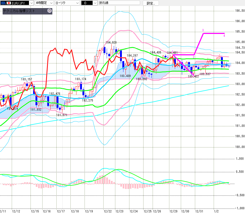Click the 1/2 date on time axis
This screenshot has width=245, height=214.
click(216, 211)
